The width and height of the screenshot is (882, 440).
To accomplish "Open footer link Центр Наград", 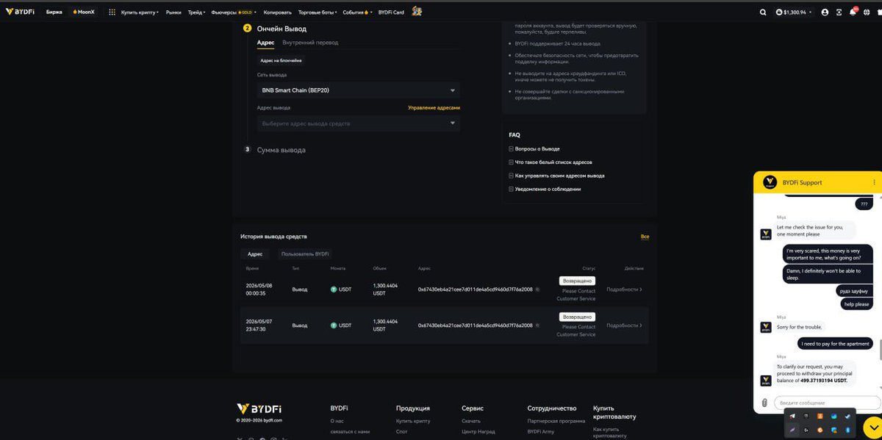I will pos(478,431).
